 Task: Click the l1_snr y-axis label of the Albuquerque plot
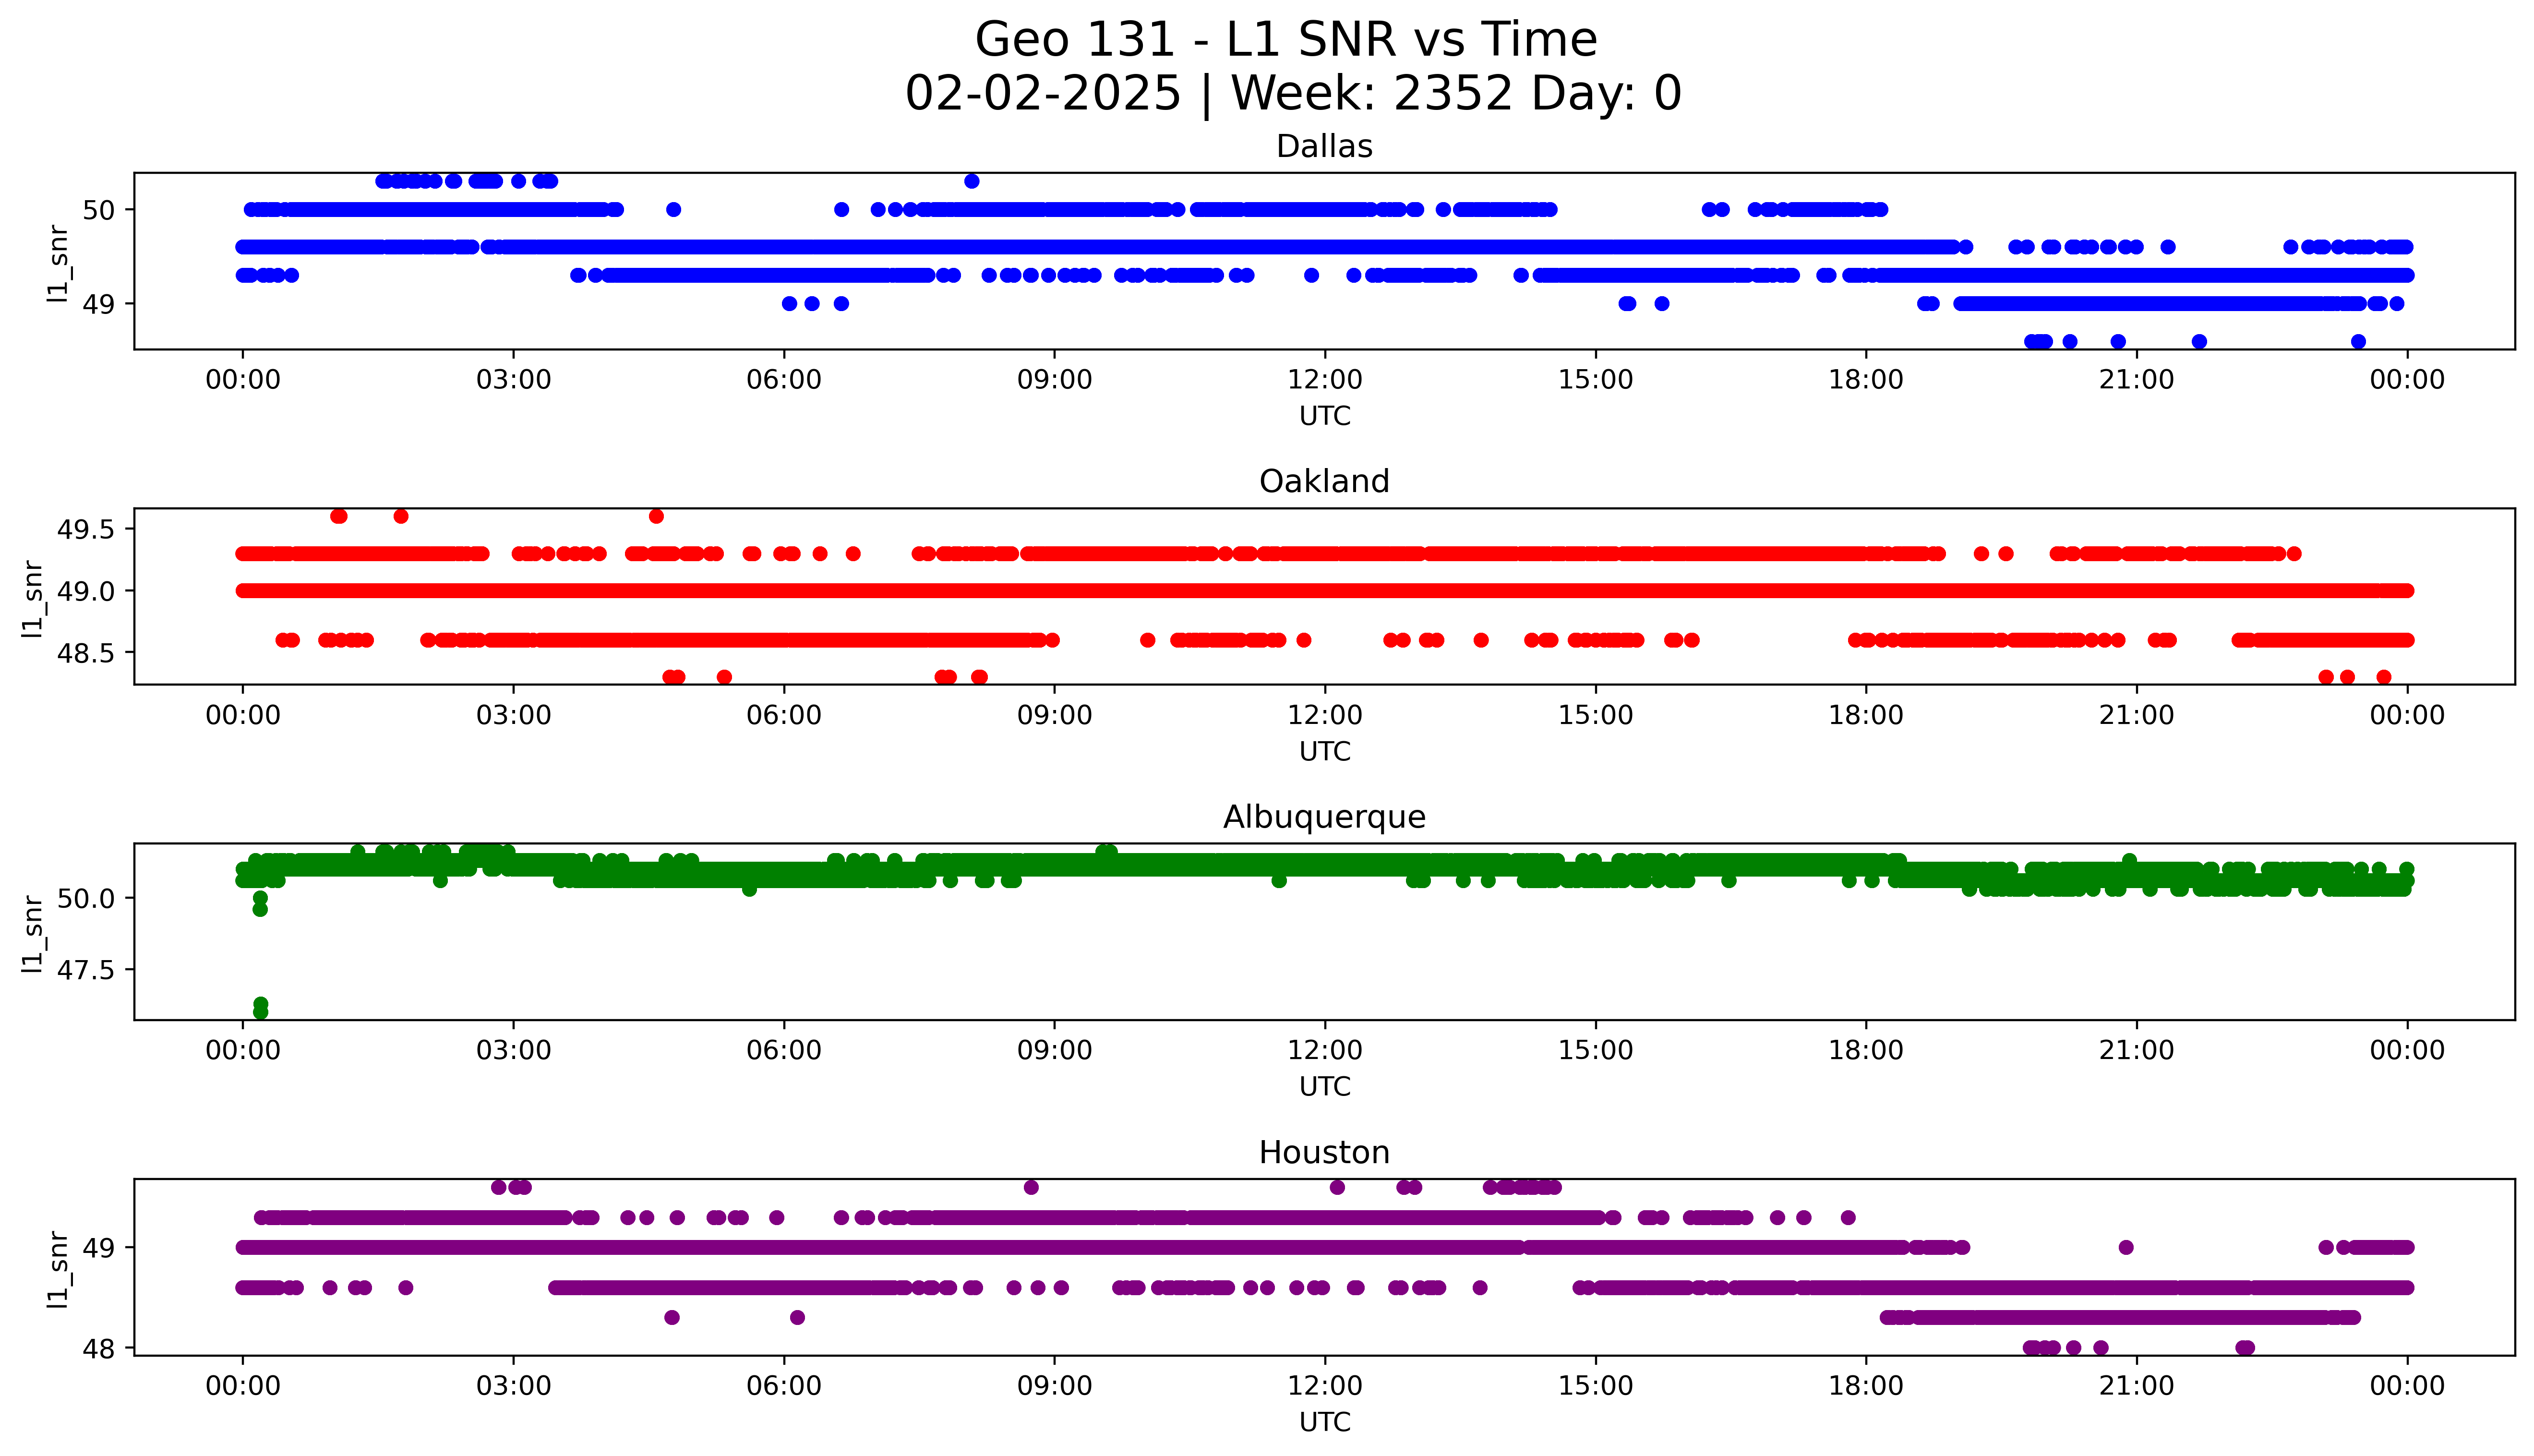pyautogui.click(x=33, y=933)
